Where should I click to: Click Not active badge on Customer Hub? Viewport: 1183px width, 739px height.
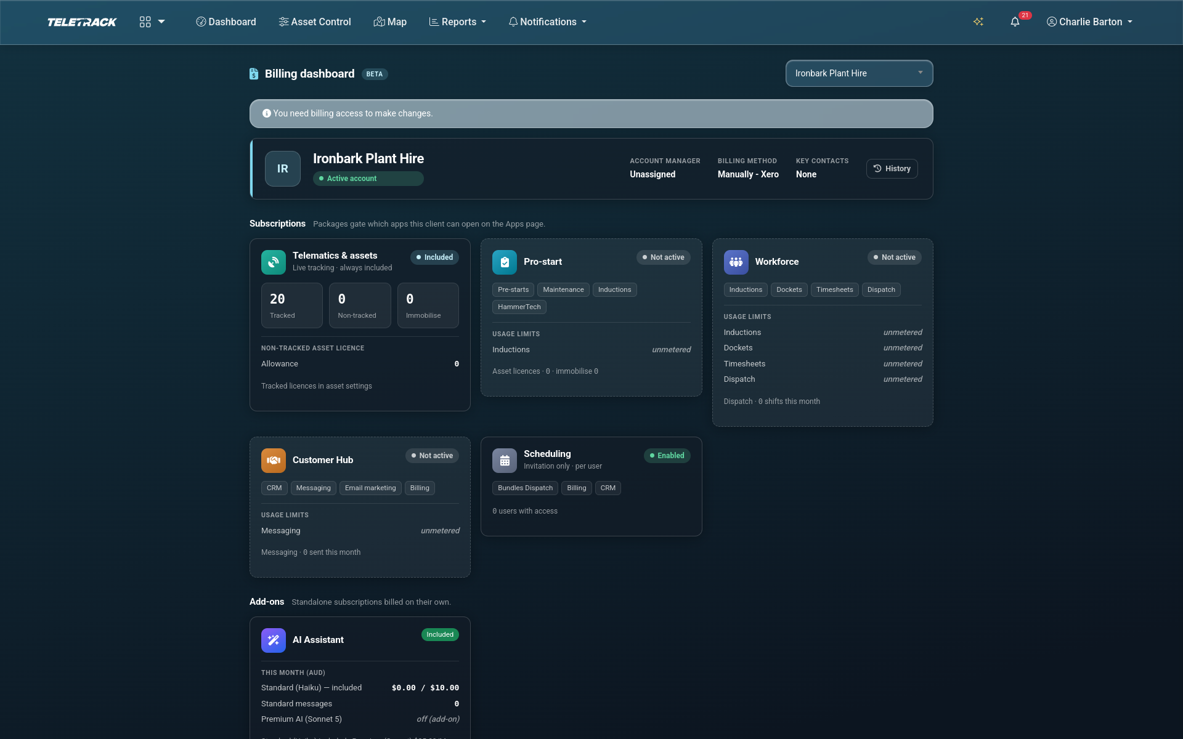432,456
